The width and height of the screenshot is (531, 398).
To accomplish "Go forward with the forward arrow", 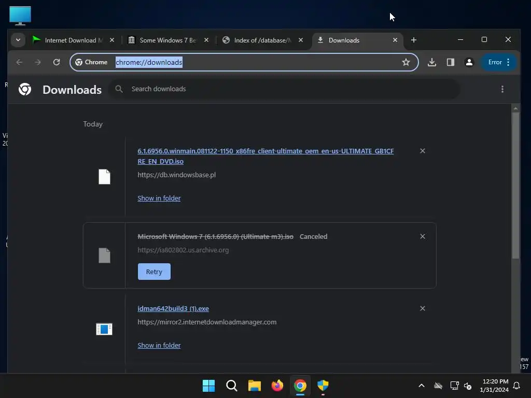I will [38, 62].
